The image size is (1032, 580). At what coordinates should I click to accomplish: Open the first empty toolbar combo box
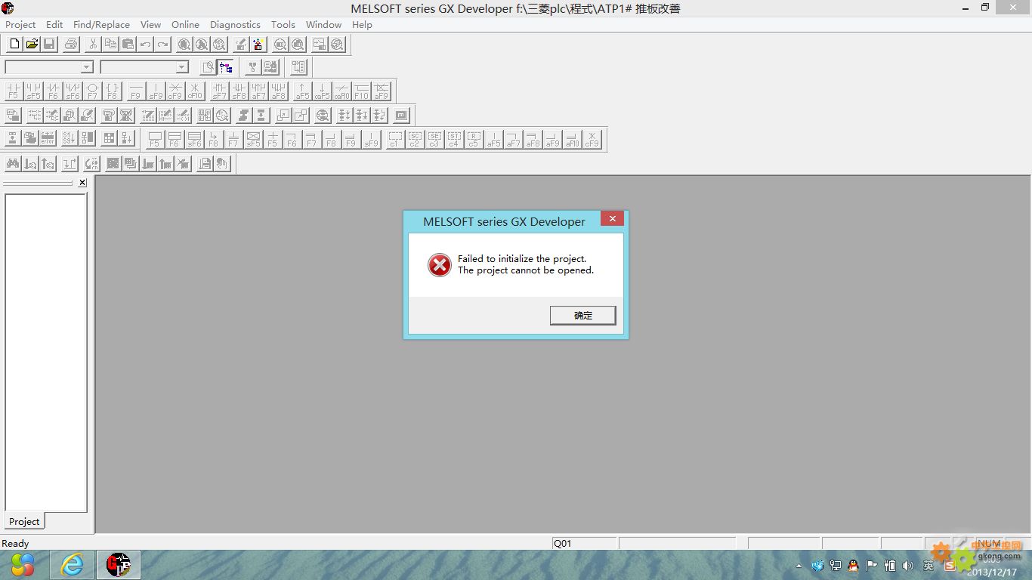pyautogui.click(x=49, y=67)
